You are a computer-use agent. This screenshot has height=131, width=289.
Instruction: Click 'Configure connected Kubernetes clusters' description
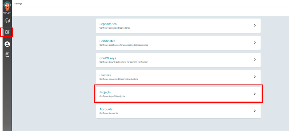pos(118,79)
